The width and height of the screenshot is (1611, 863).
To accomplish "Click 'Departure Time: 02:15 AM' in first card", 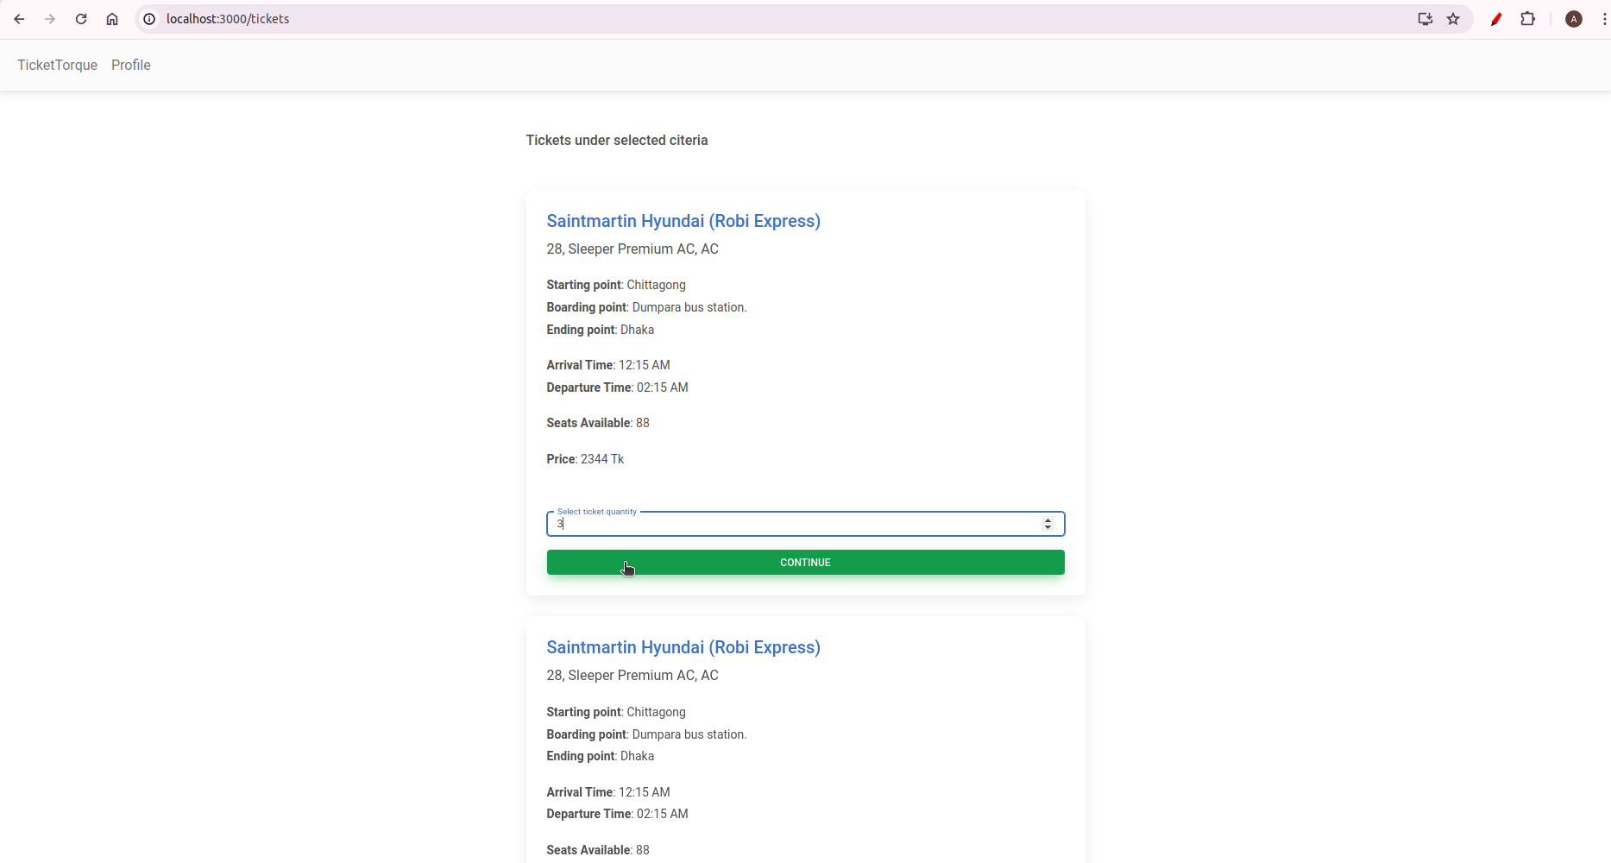I will point(617,387).
